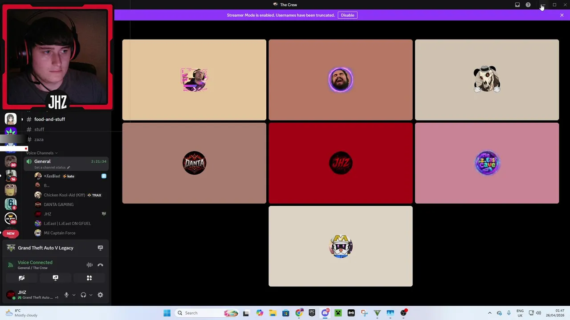Open Windows Start menu
Screen dimensions: 570x320
click(167, 313)
